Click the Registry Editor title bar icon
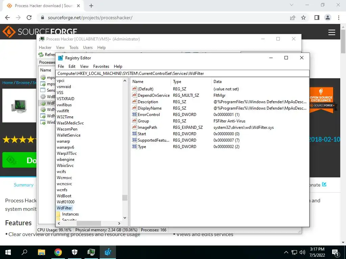The width and height of the screenshot is (346, 259). click(60, 58)
